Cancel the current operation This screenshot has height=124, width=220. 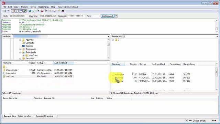pos(38,11)
